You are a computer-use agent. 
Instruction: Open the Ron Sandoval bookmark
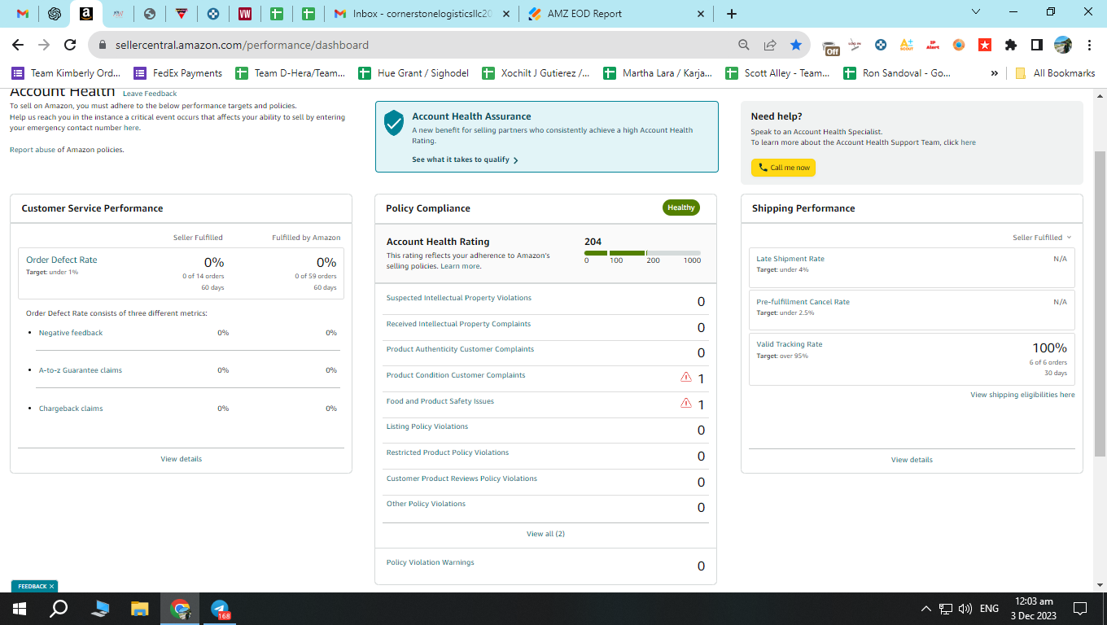(897, 73)
